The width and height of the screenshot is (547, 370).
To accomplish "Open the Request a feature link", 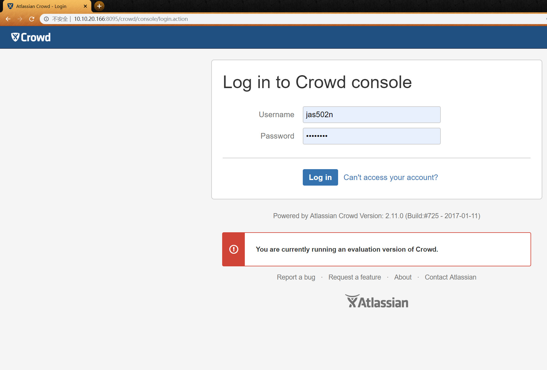I will click(355, 277).
